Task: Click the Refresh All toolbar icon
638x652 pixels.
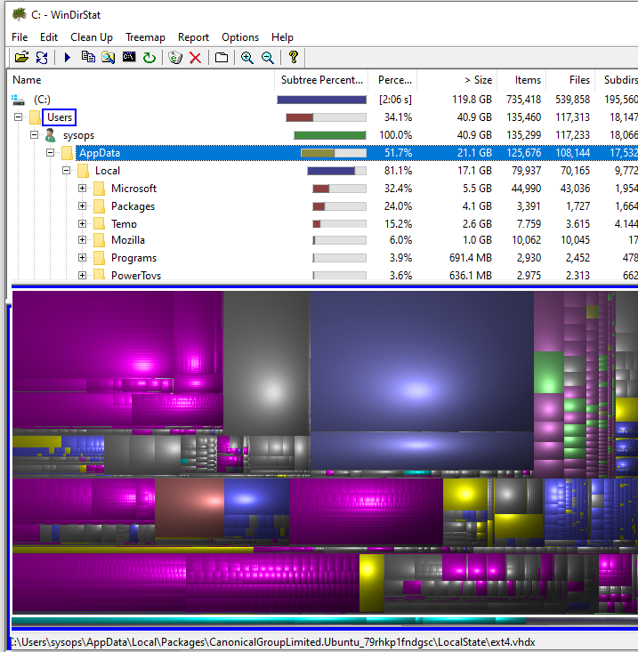Action: point(42,58)
